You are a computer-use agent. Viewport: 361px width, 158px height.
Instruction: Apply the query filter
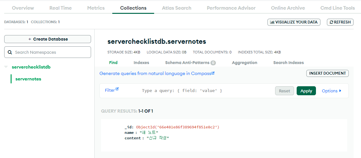point(306,91)
